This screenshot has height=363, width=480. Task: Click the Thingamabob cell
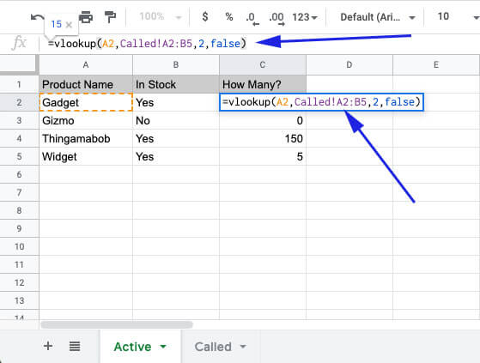tap(86, 138)
